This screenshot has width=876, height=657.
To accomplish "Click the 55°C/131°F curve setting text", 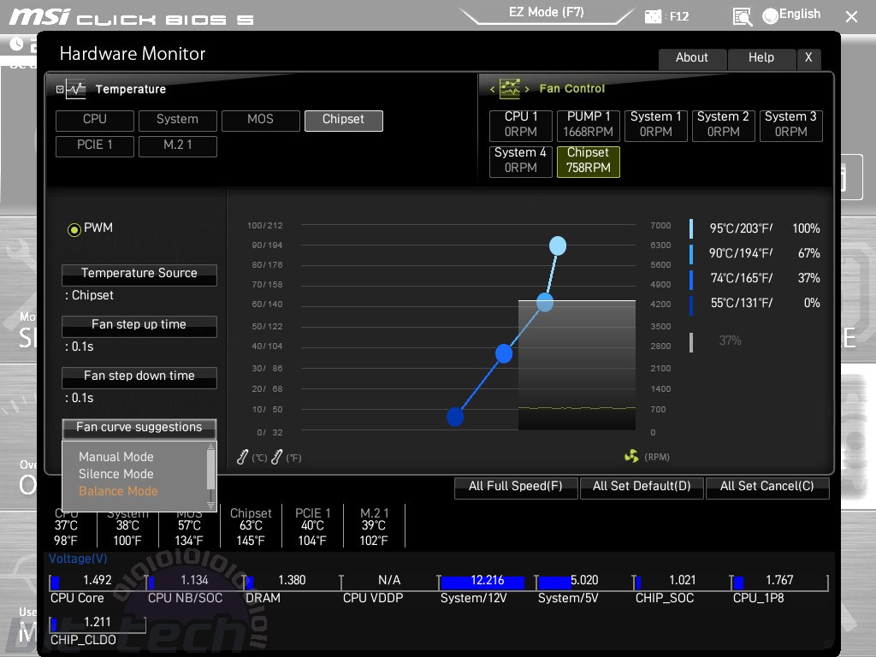I will (x=742, y=304).
